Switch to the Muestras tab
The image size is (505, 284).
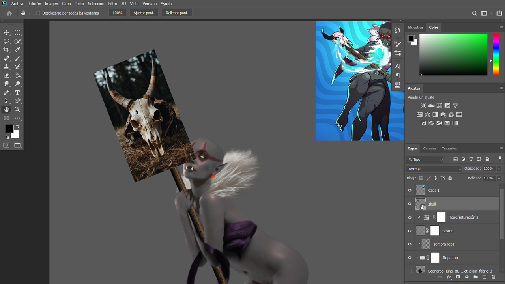click(415, 27)
